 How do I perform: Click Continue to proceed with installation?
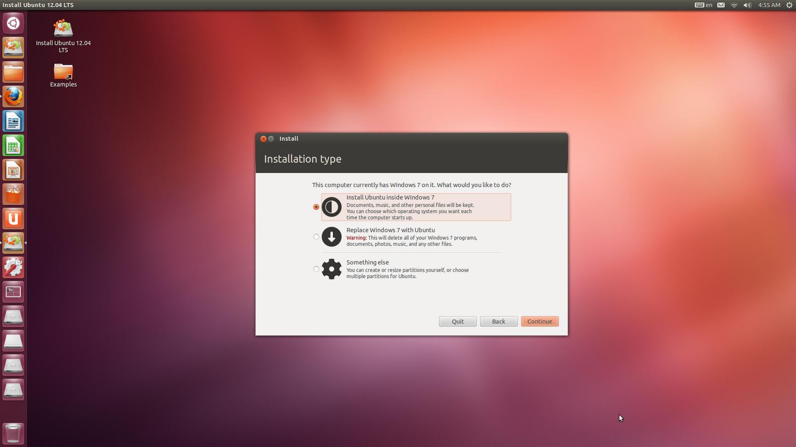coord(540,321)
